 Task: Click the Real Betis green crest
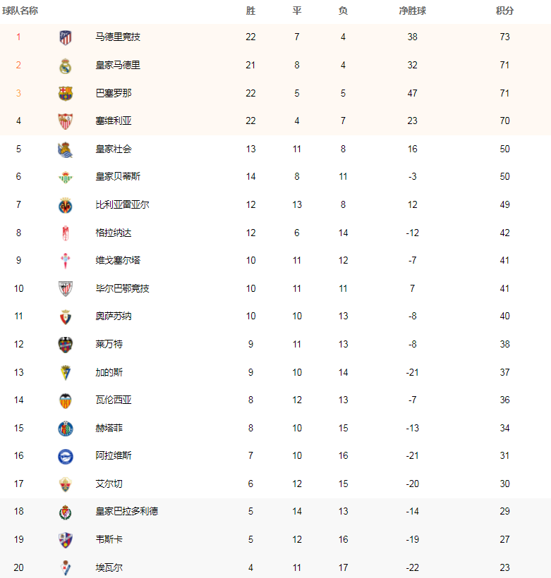tap(66, 177)
